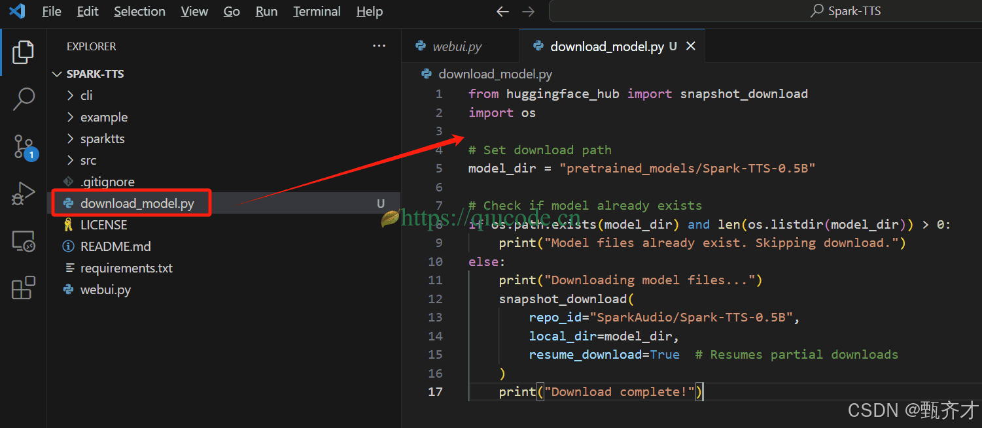Go back with the left arrow
Image resolution: width=982 pixels, height=428 pixels.
(x=502, y=12)
